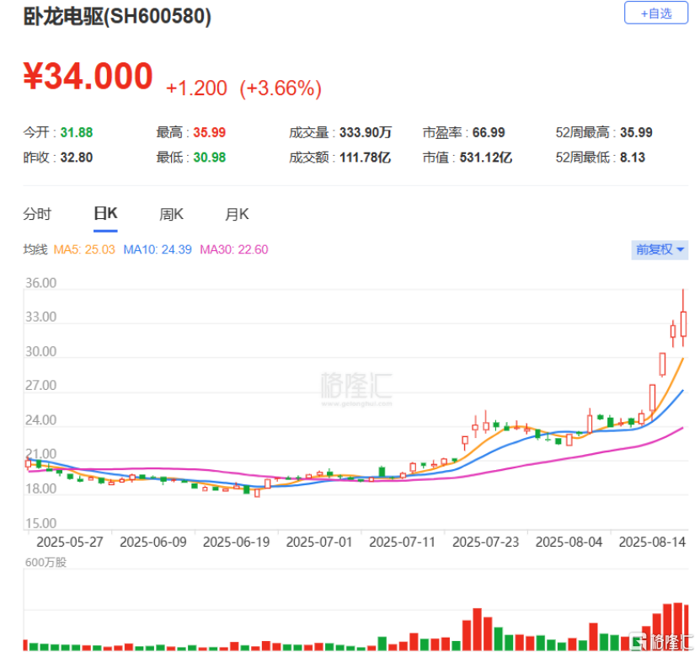Select the 日K tab
Screen dimensions: 700x657
click(x=105, y=213)
